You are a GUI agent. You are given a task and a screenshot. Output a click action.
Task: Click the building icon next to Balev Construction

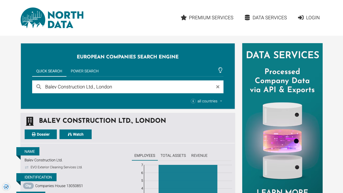29,121
